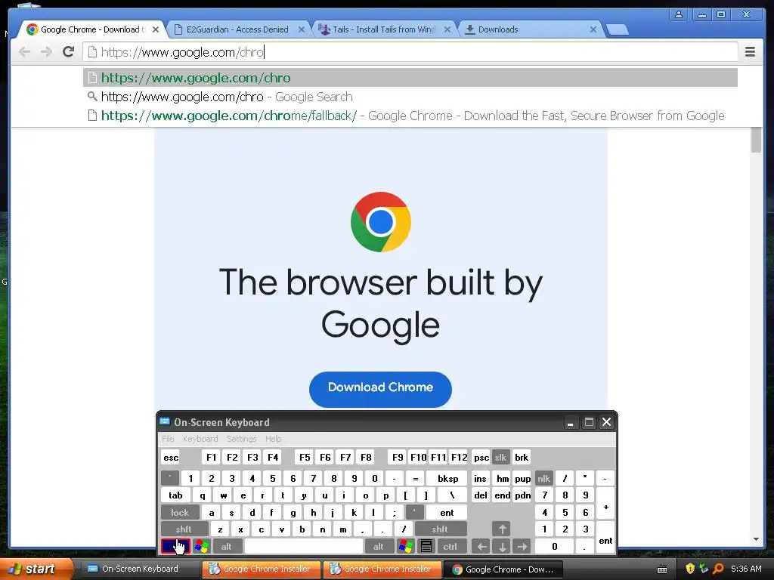This screenshot has height=580, width=774.
Task: Close the Downloads tab
Action: click(x=593, y=29)
